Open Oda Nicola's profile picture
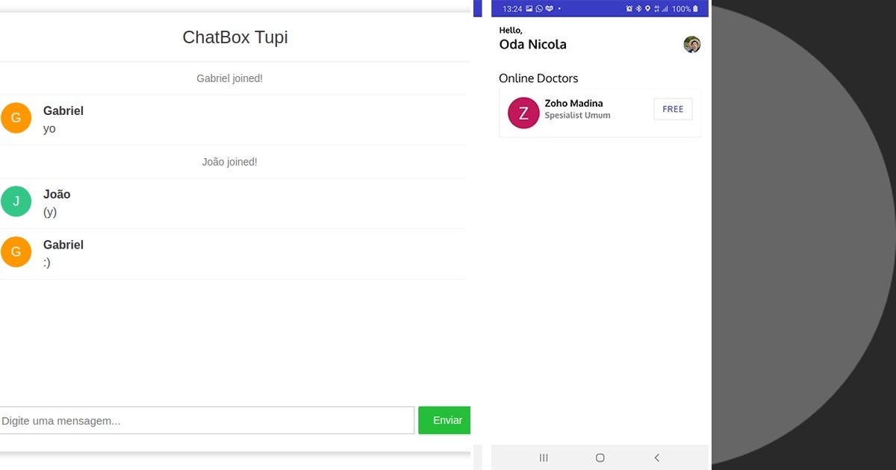Image resolution: width=896 pixels, height=470 pixels. (692, 45)
